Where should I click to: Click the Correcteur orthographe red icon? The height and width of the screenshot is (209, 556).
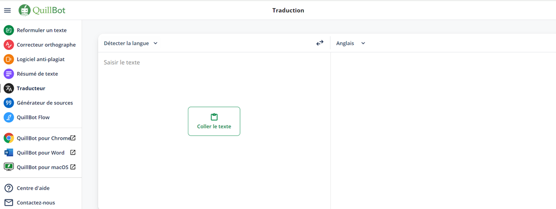pyautogui.click(x=9, y=45)
